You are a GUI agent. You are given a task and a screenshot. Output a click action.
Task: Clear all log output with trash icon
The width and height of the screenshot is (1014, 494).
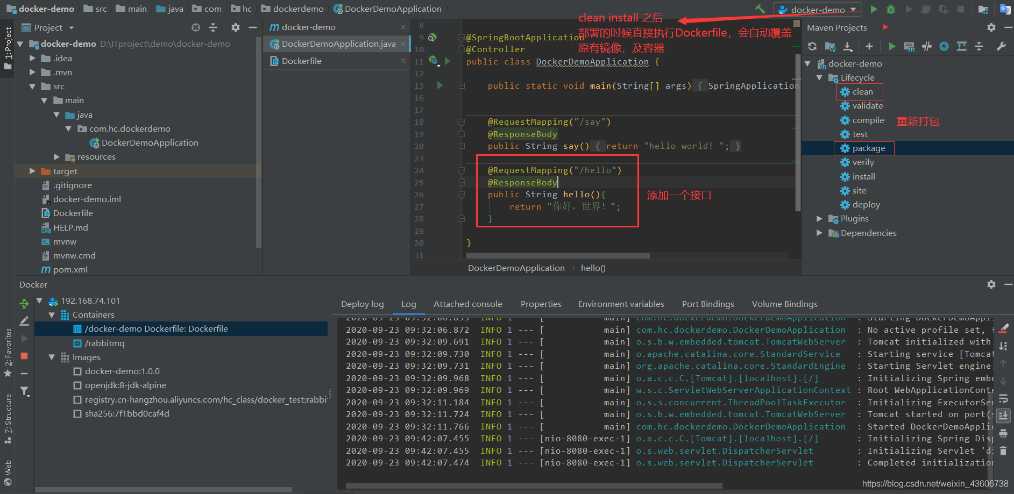(1003, 450)
